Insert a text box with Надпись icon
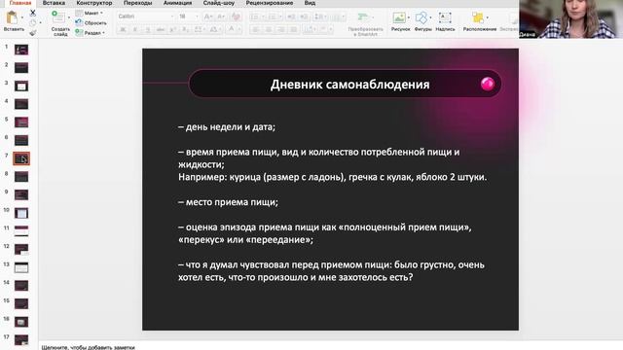Viewport: 623px width, 350px height. point(445,17)
